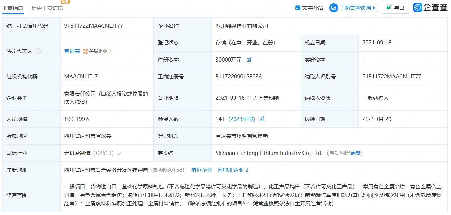The width and height of the screenshot is (451, 215).
Task: Click the 统一社会信用代码 label
Action: coord(27,26)
